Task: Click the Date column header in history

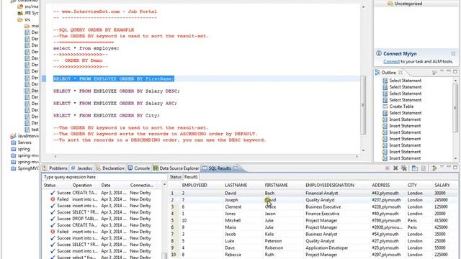Action: [106, 186]
